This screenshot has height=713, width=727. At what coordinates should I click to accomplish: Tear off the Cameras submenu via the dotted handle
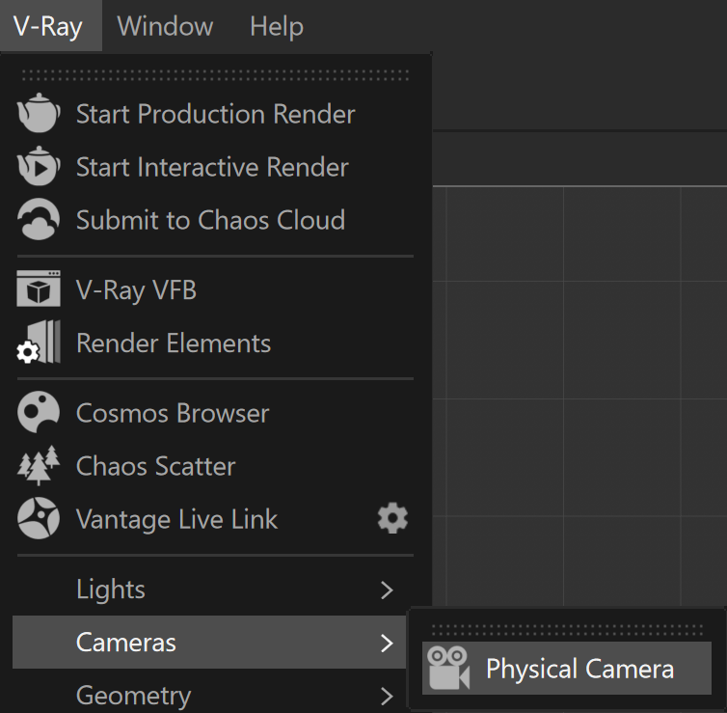pos(568,630)
